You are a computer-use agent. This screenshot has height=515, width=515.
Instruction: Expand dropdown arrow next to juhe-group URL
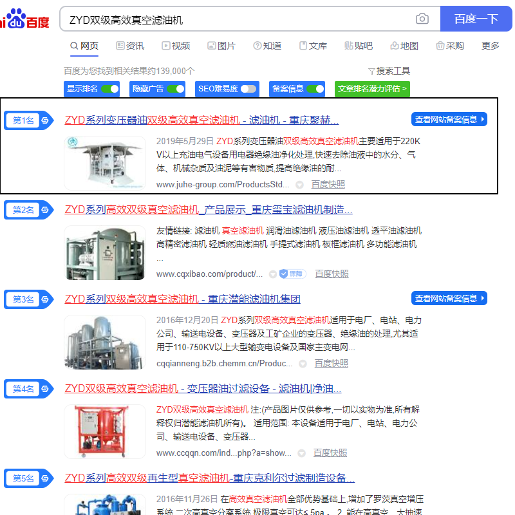(x=299, y=185)
